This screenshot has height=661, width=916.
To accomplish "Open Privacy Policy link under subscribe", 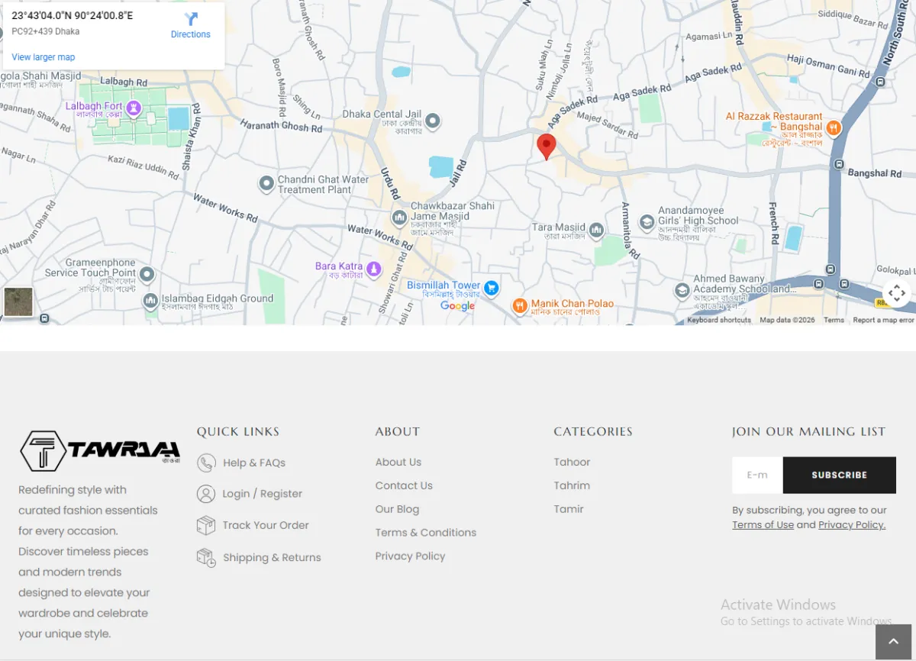I will [x=852, y=525].
